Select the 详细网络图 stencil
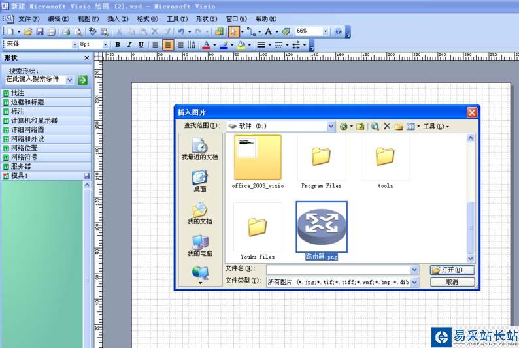This screenshot has height=348, width=519. tap(46, 129)
